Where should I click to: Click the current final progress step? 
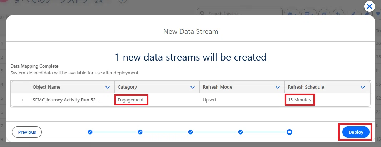click(290, 132)
